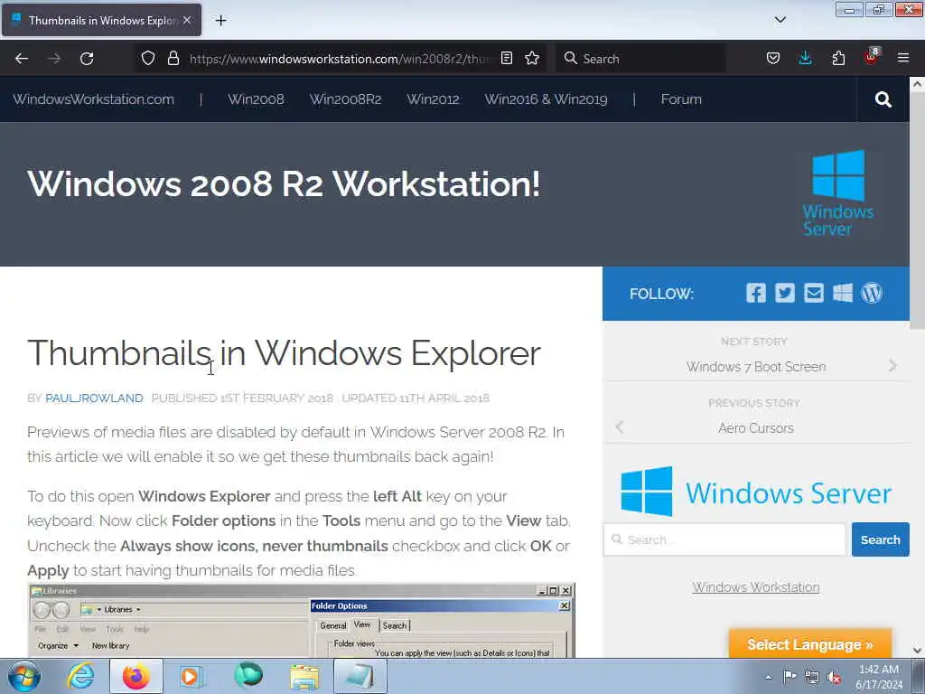Click the muted volume tray icon
Screen dimensions: 925x694
point(834,677)
